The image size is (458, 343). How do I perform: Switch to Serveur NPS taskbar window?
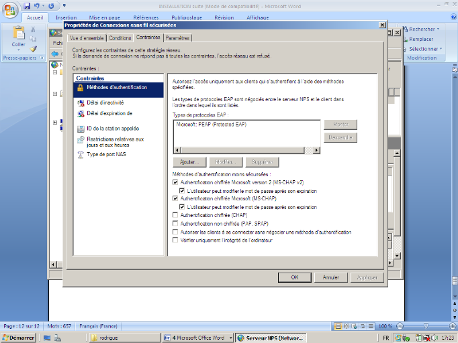click(x=271, y=338)
